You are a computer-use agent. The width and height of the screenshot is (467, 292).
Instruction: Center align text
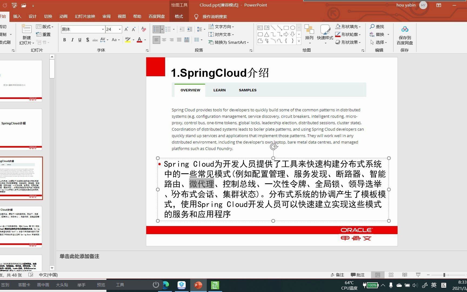point(164,40)
